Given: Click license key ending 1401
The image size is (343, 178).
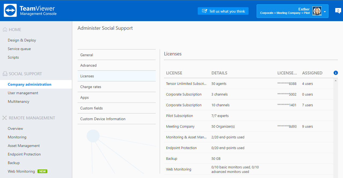Looking at the screenshot, I should (287, 105).
